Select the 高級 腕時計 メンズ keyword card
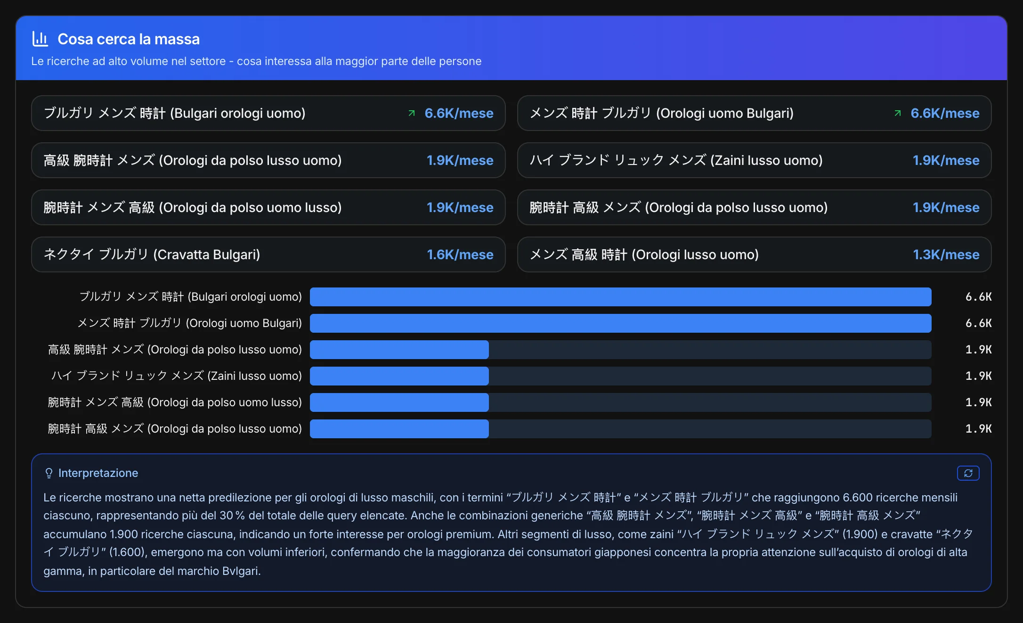Screen dimensions: 1023x623 pyautogui.click(x=268, y=160)
